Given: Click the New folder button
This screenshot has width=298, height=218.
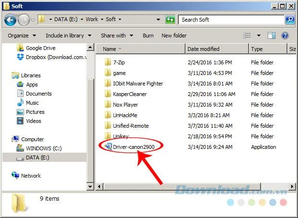Looking at the screenshot, I should (x=174, y=36).
